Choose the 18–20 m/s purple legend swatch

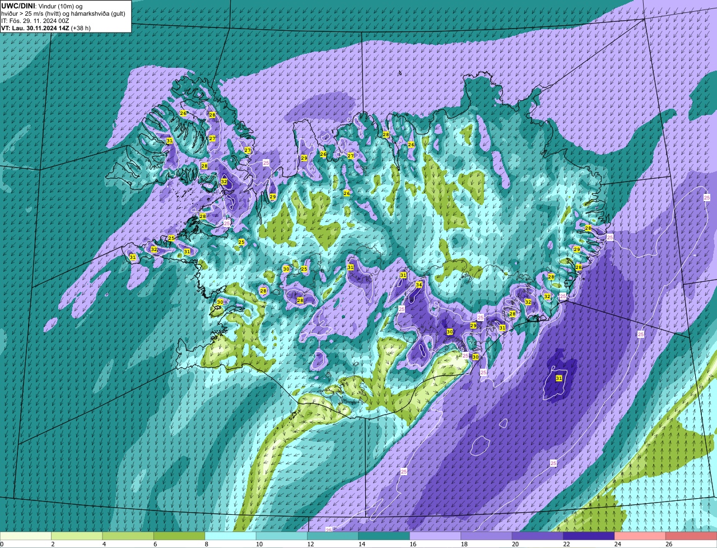click(x=487, y=536)
